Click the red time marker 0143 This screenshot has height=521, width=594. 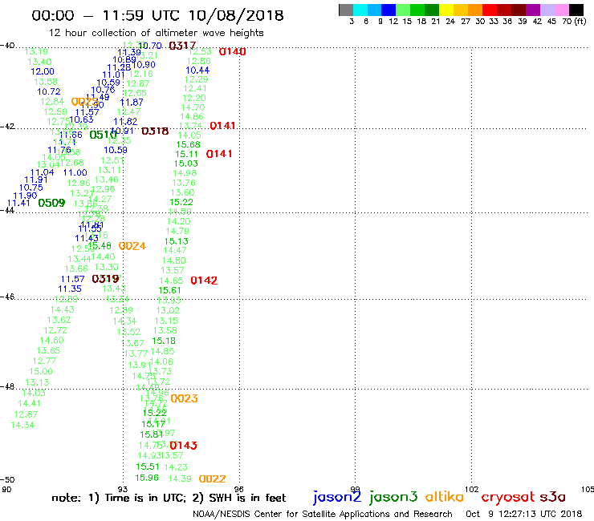coord(183,446)
